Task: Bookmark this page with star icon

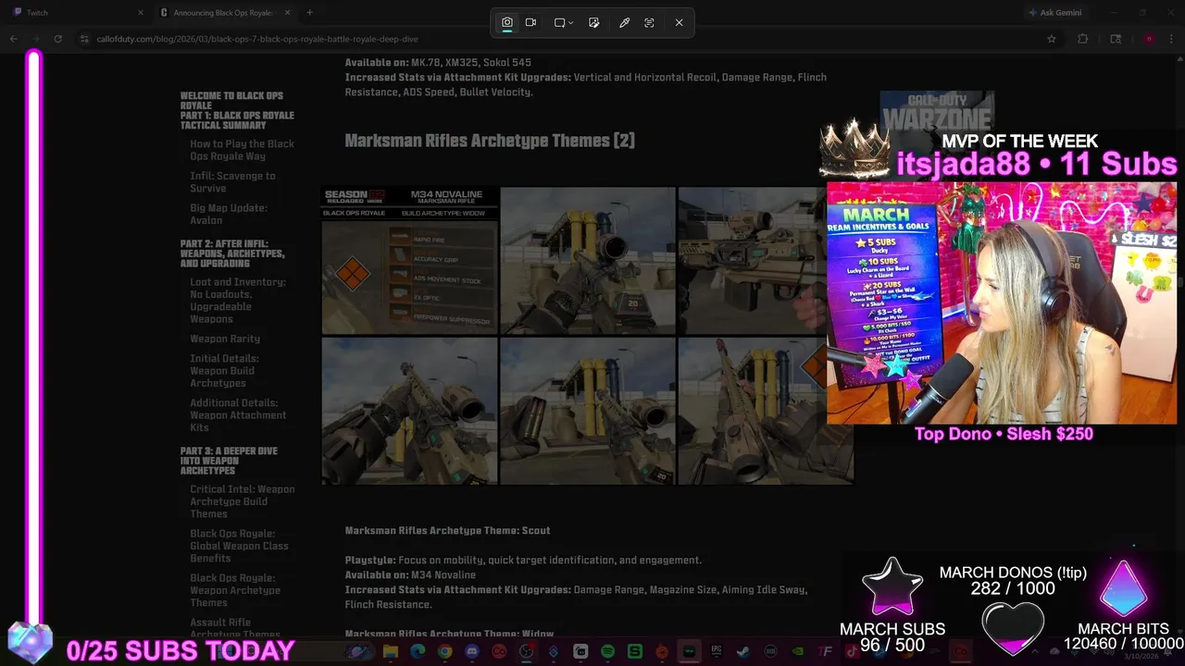Action: click(1052, 39)
